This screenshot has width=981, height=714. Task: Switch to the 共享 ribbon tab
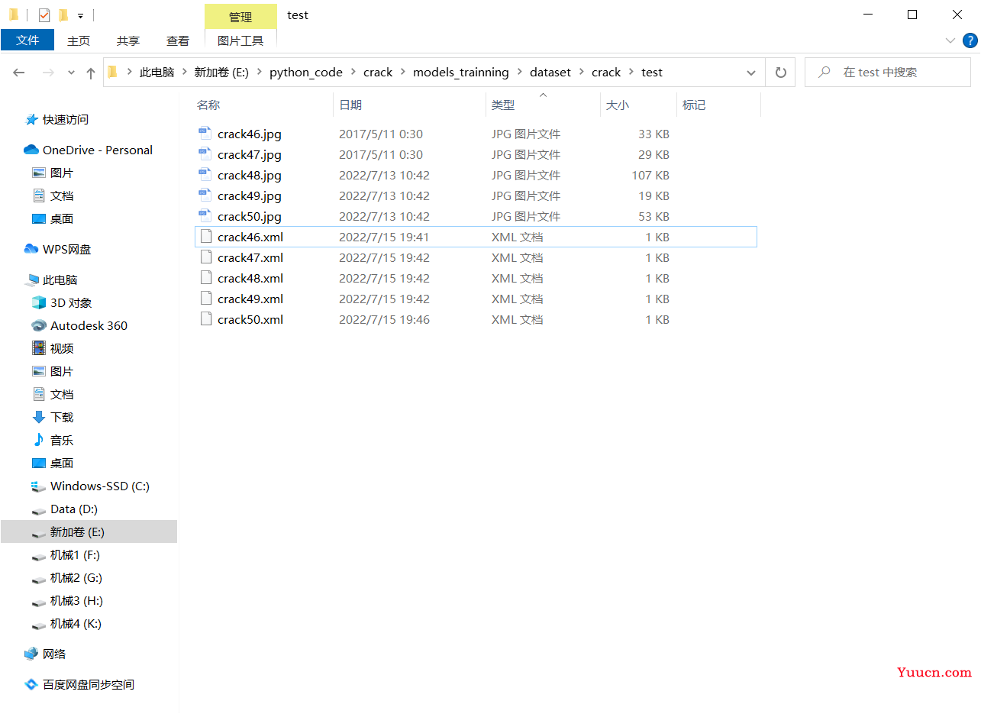128,40
